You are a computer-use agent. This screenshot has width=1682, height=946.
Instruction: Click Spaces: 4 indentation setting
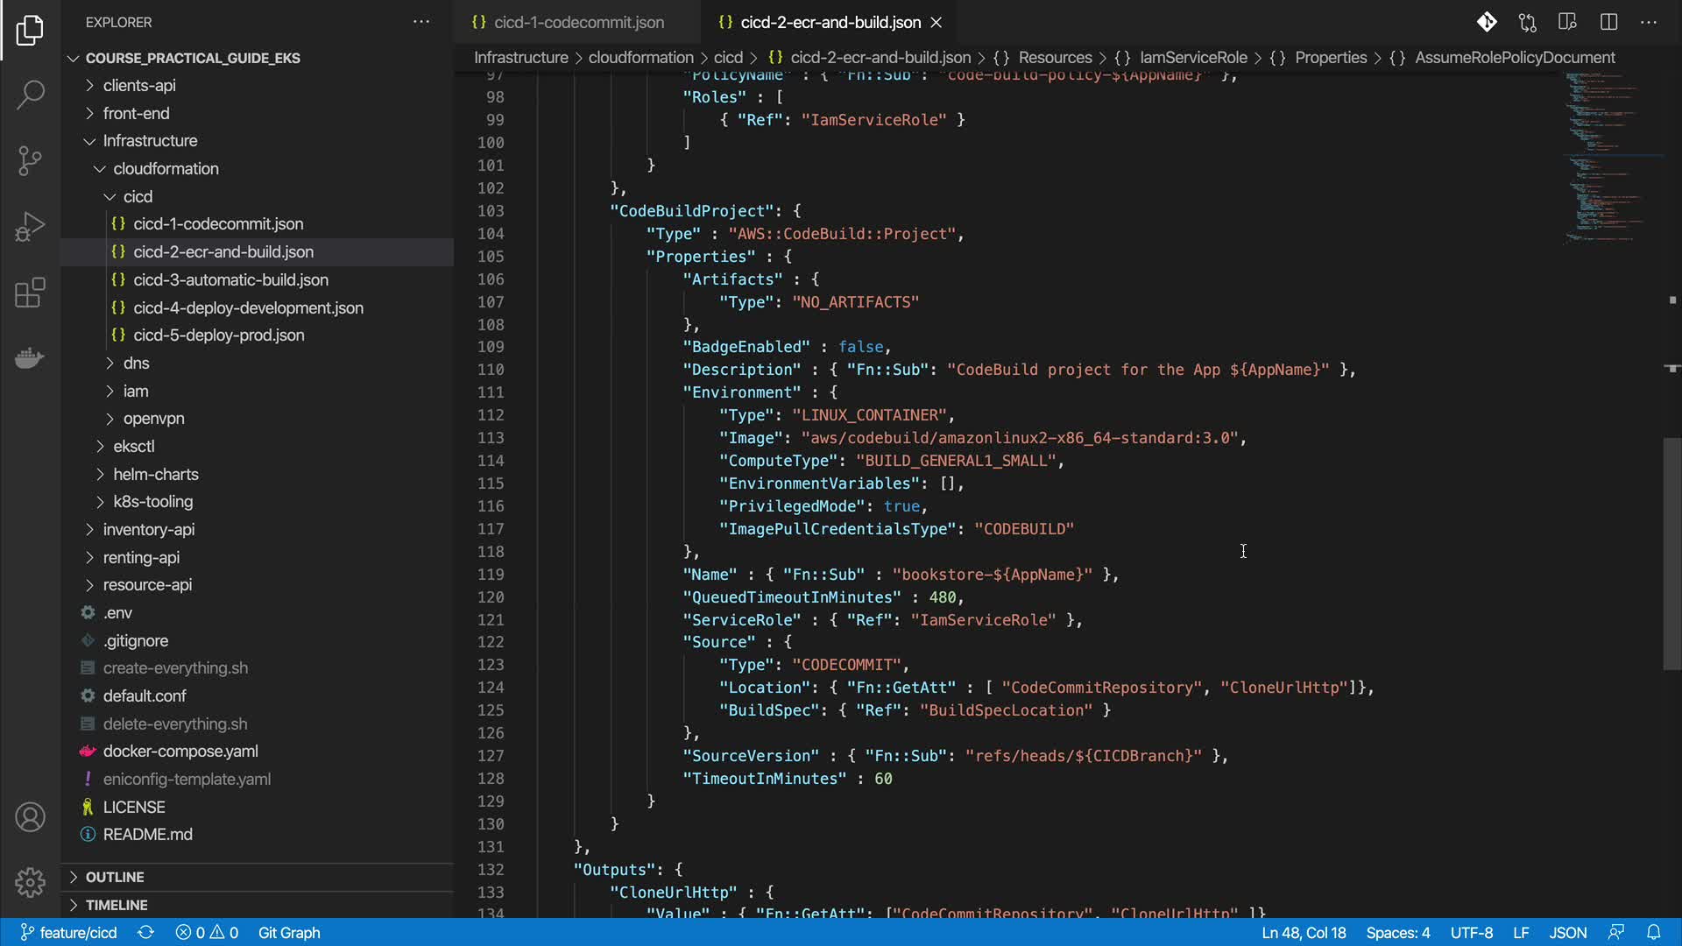pos(1397,933)
